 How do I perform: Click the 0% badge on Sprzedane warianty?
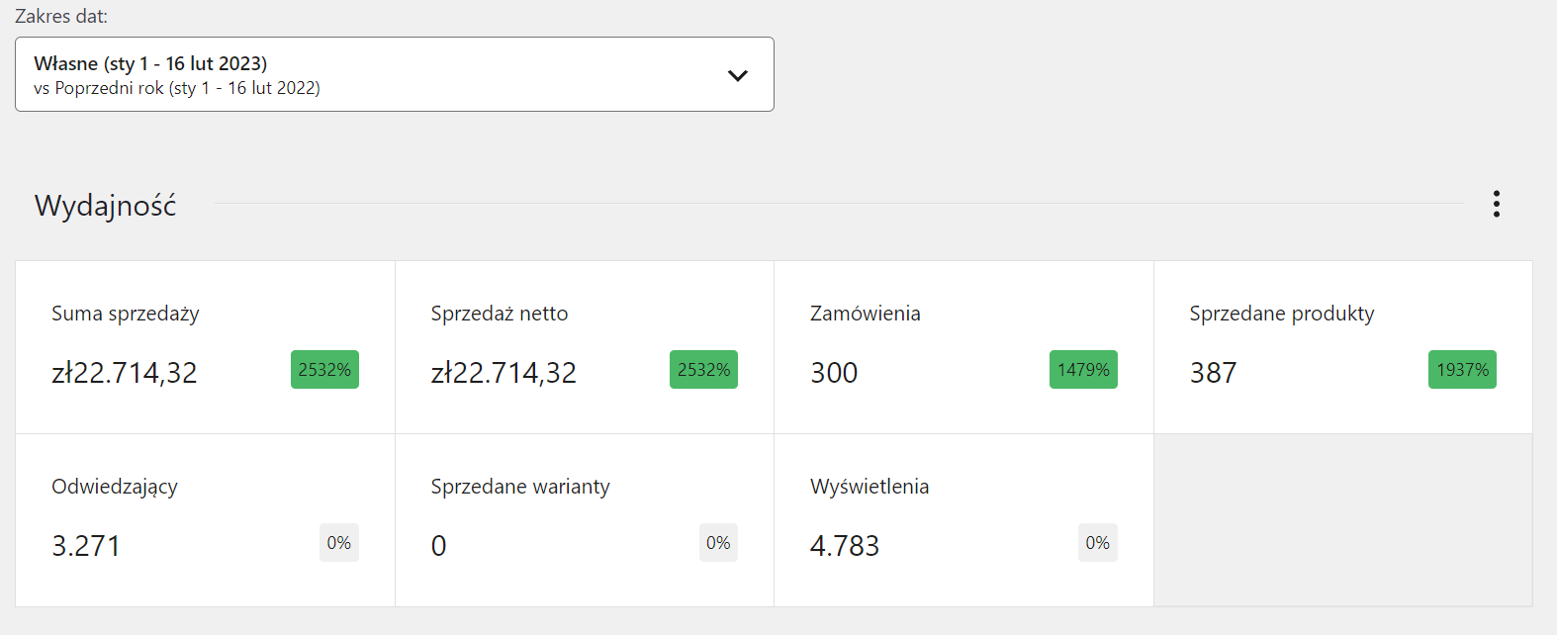tap(718, 543)
